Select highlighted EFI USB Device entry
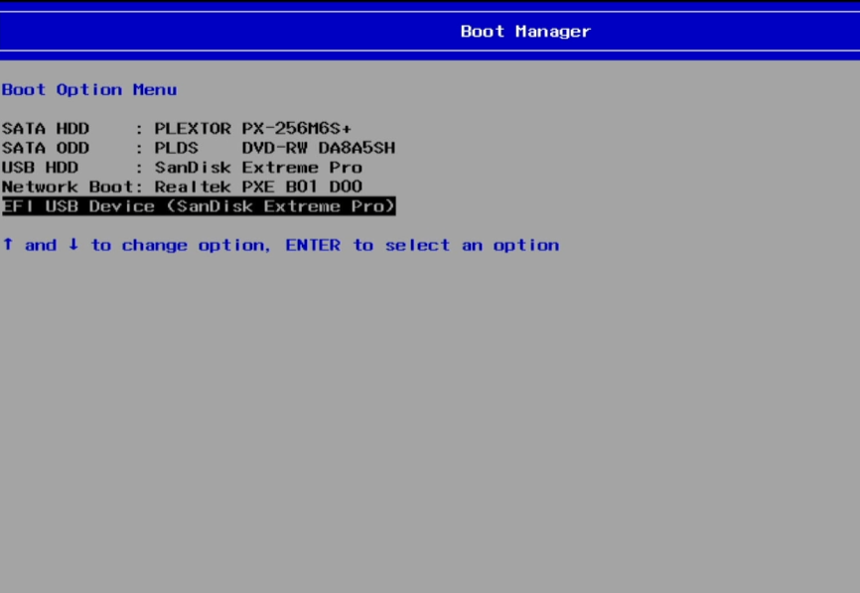 tap(199, 206)
